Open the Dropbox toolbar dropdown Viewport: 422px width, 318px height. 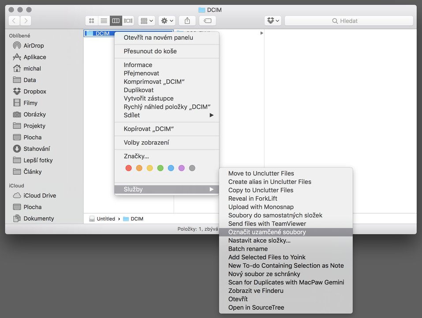pos(273,21)
